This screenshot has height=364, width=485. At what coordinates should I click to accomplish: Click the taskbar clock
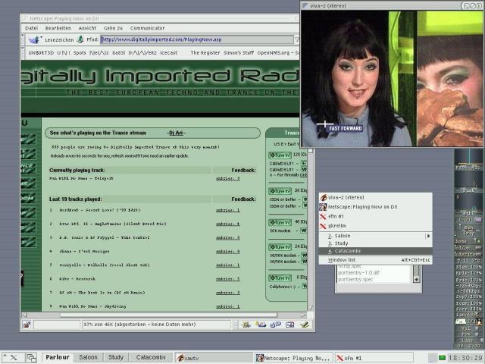tap(465, 358)
